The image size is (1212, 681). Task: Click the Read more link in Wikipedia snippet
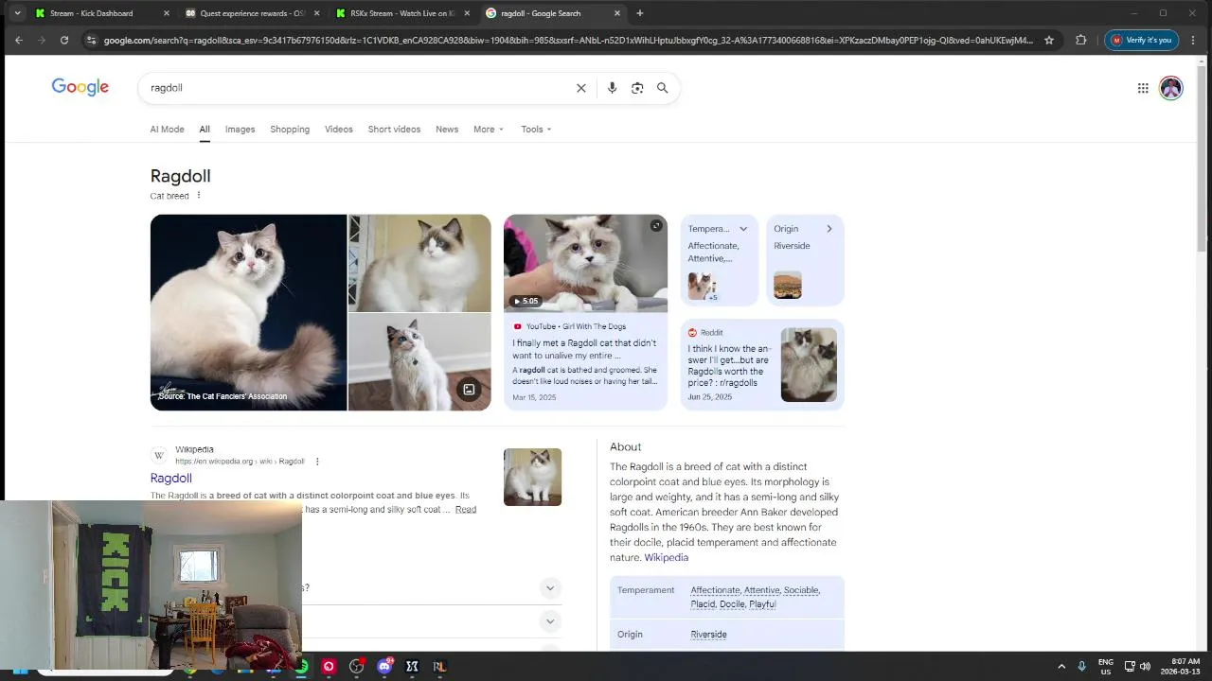(466, 510)
